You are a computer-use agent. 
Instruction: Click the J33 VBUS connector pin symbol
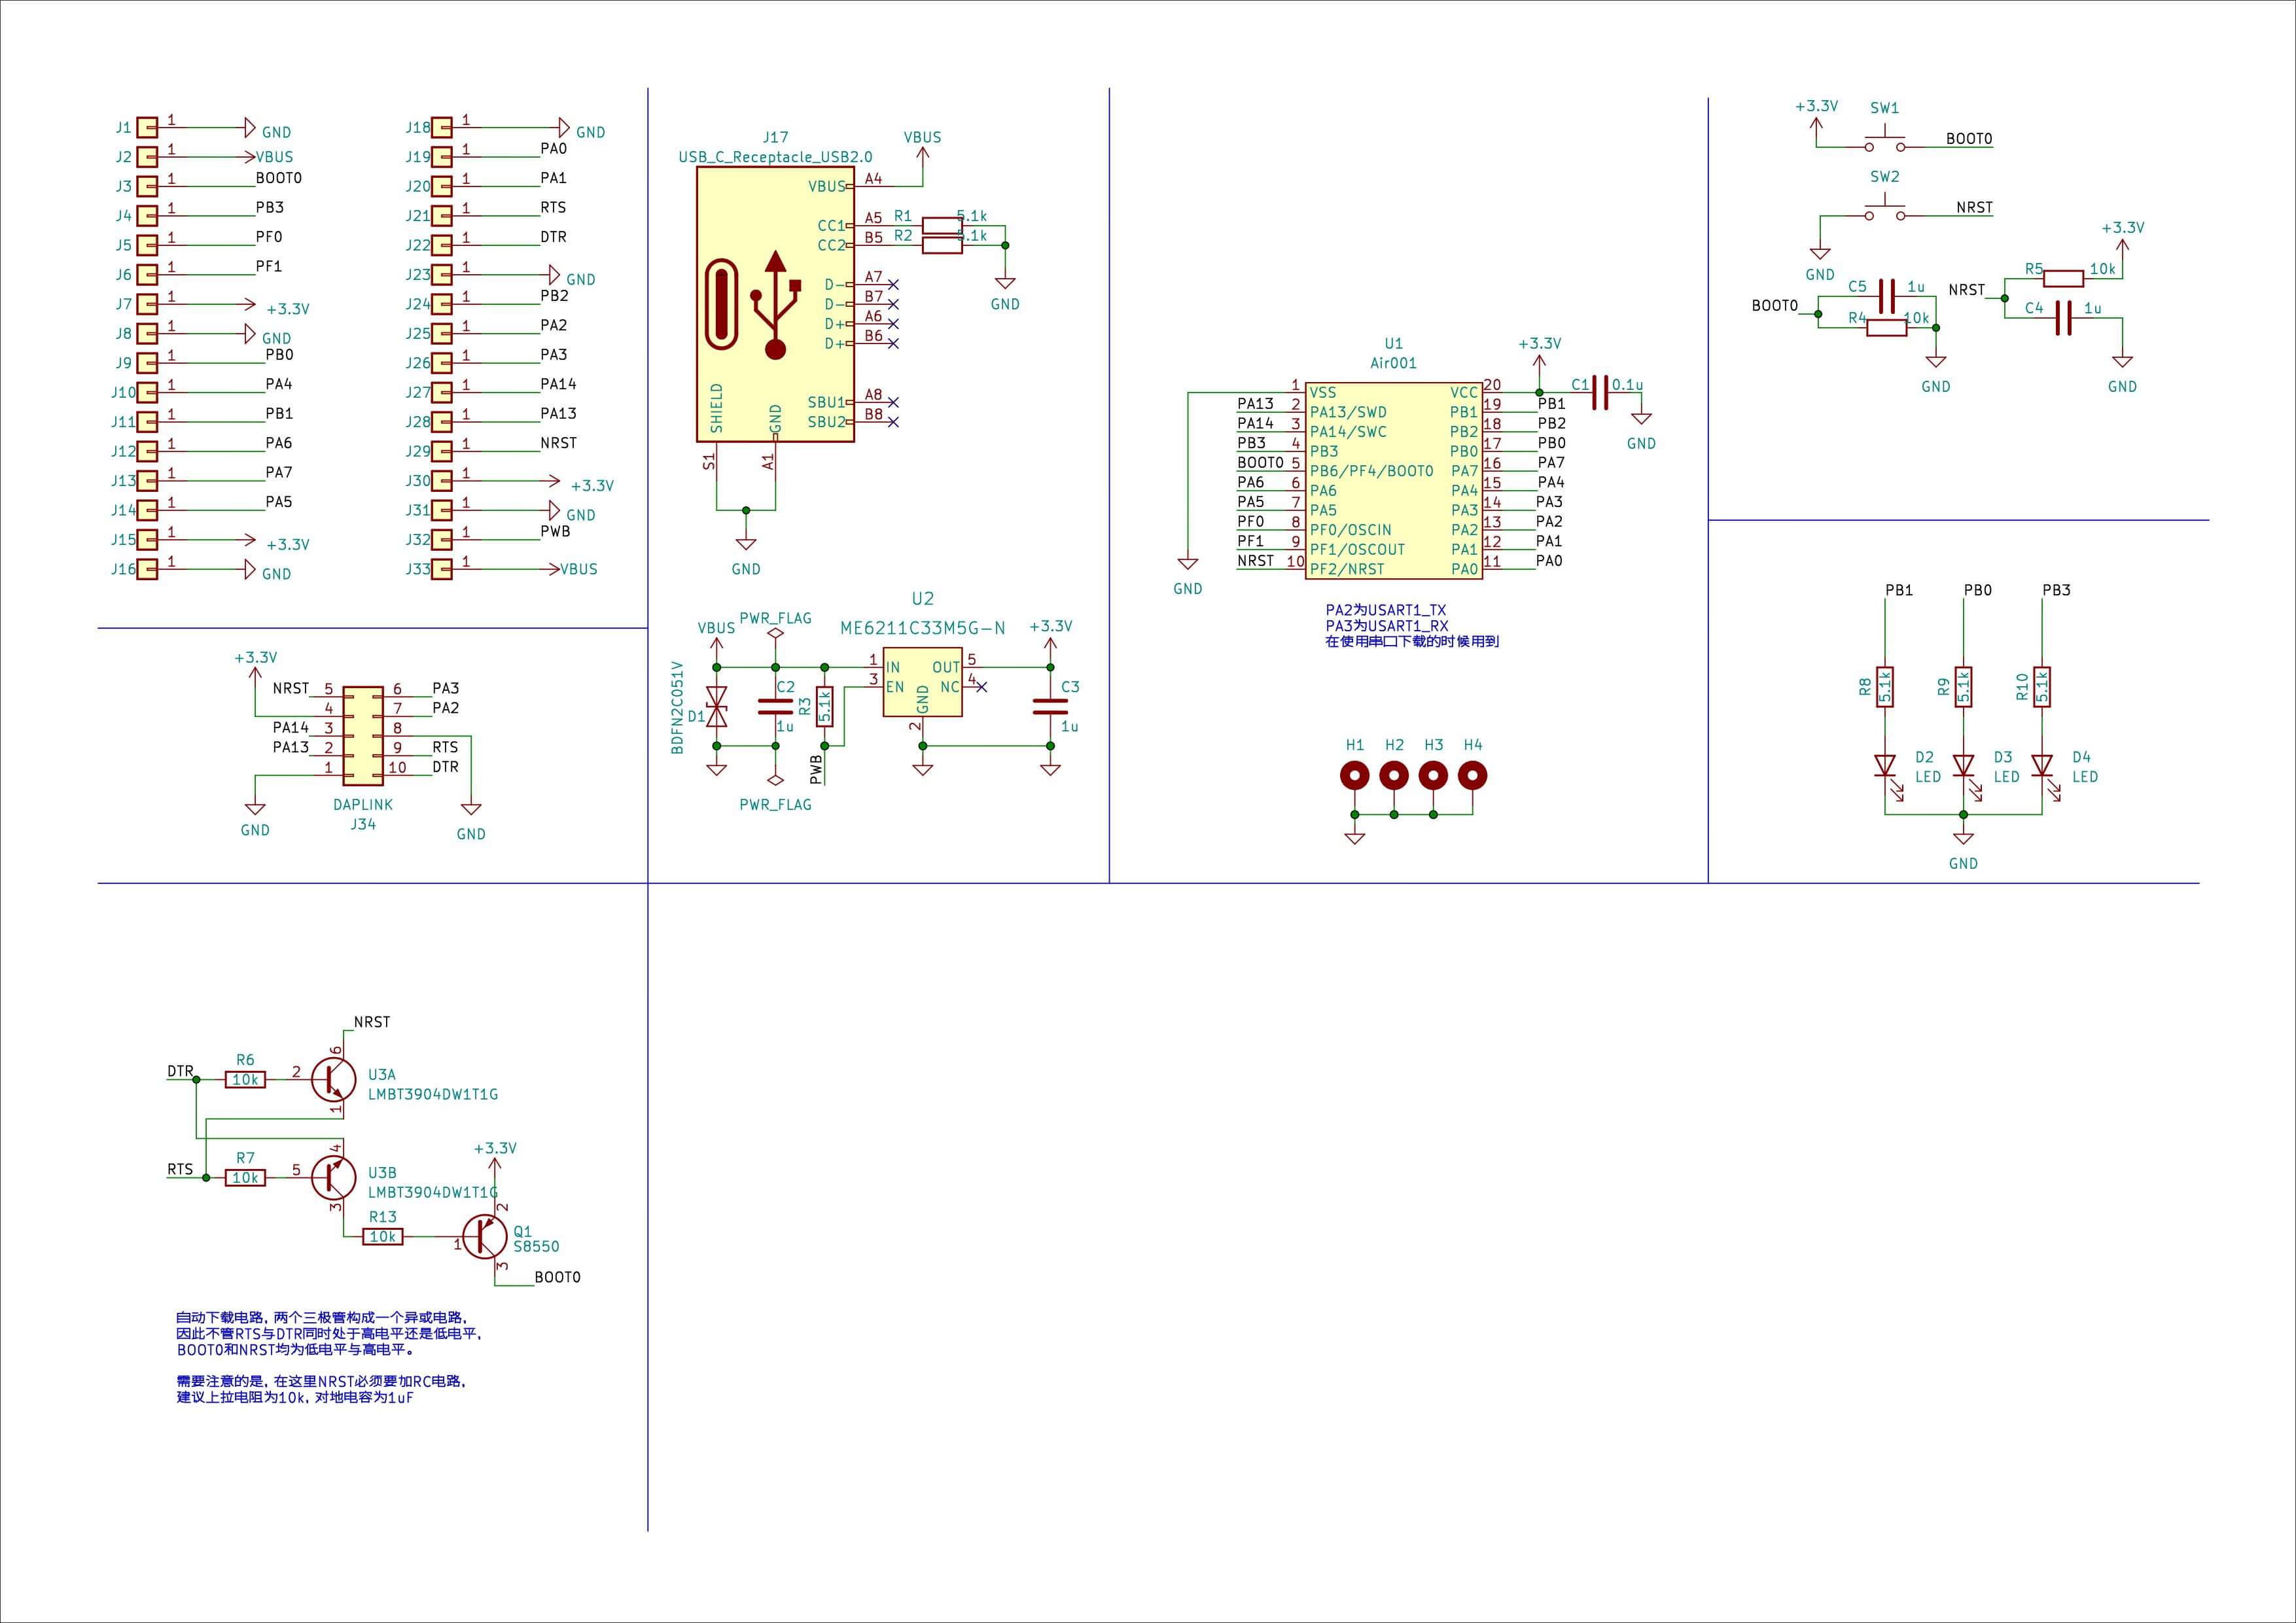442,569
